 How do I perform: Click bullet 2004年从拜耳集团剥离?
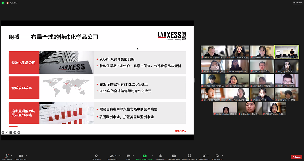(117, 59)
